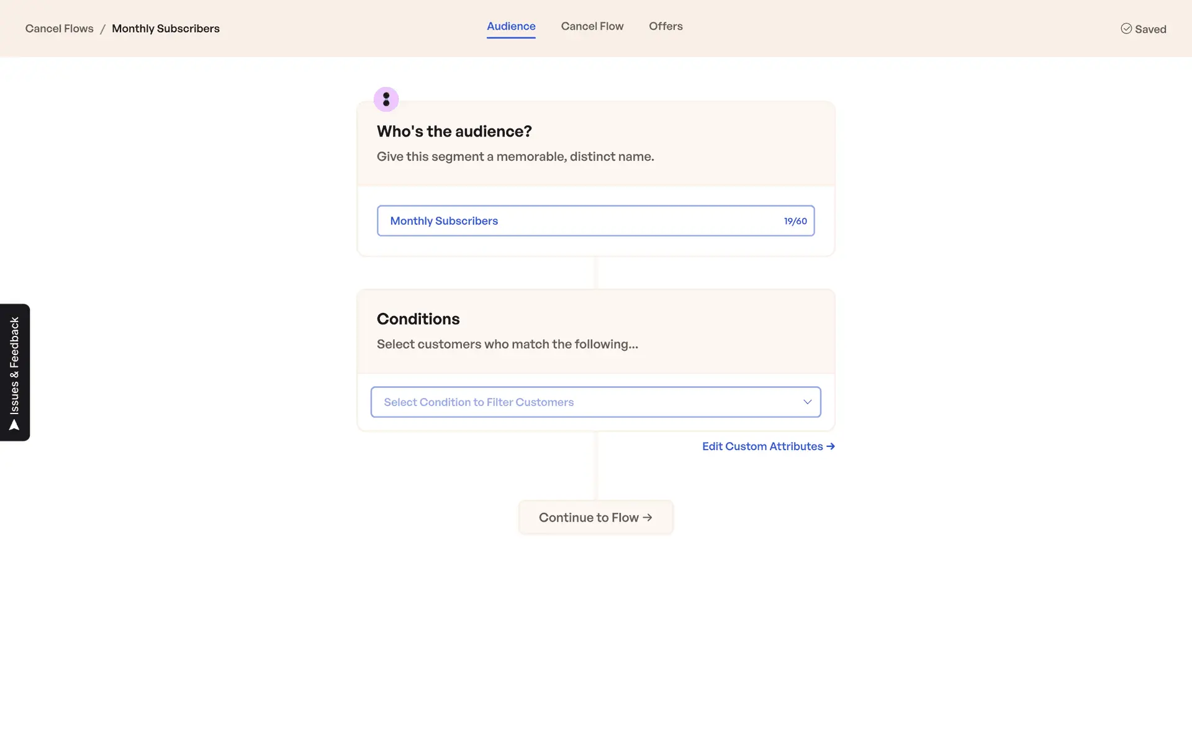The height and width of the screenshot is (745, 1192).
Task: Switch to the Audience tab
Action: pos(510,26)
